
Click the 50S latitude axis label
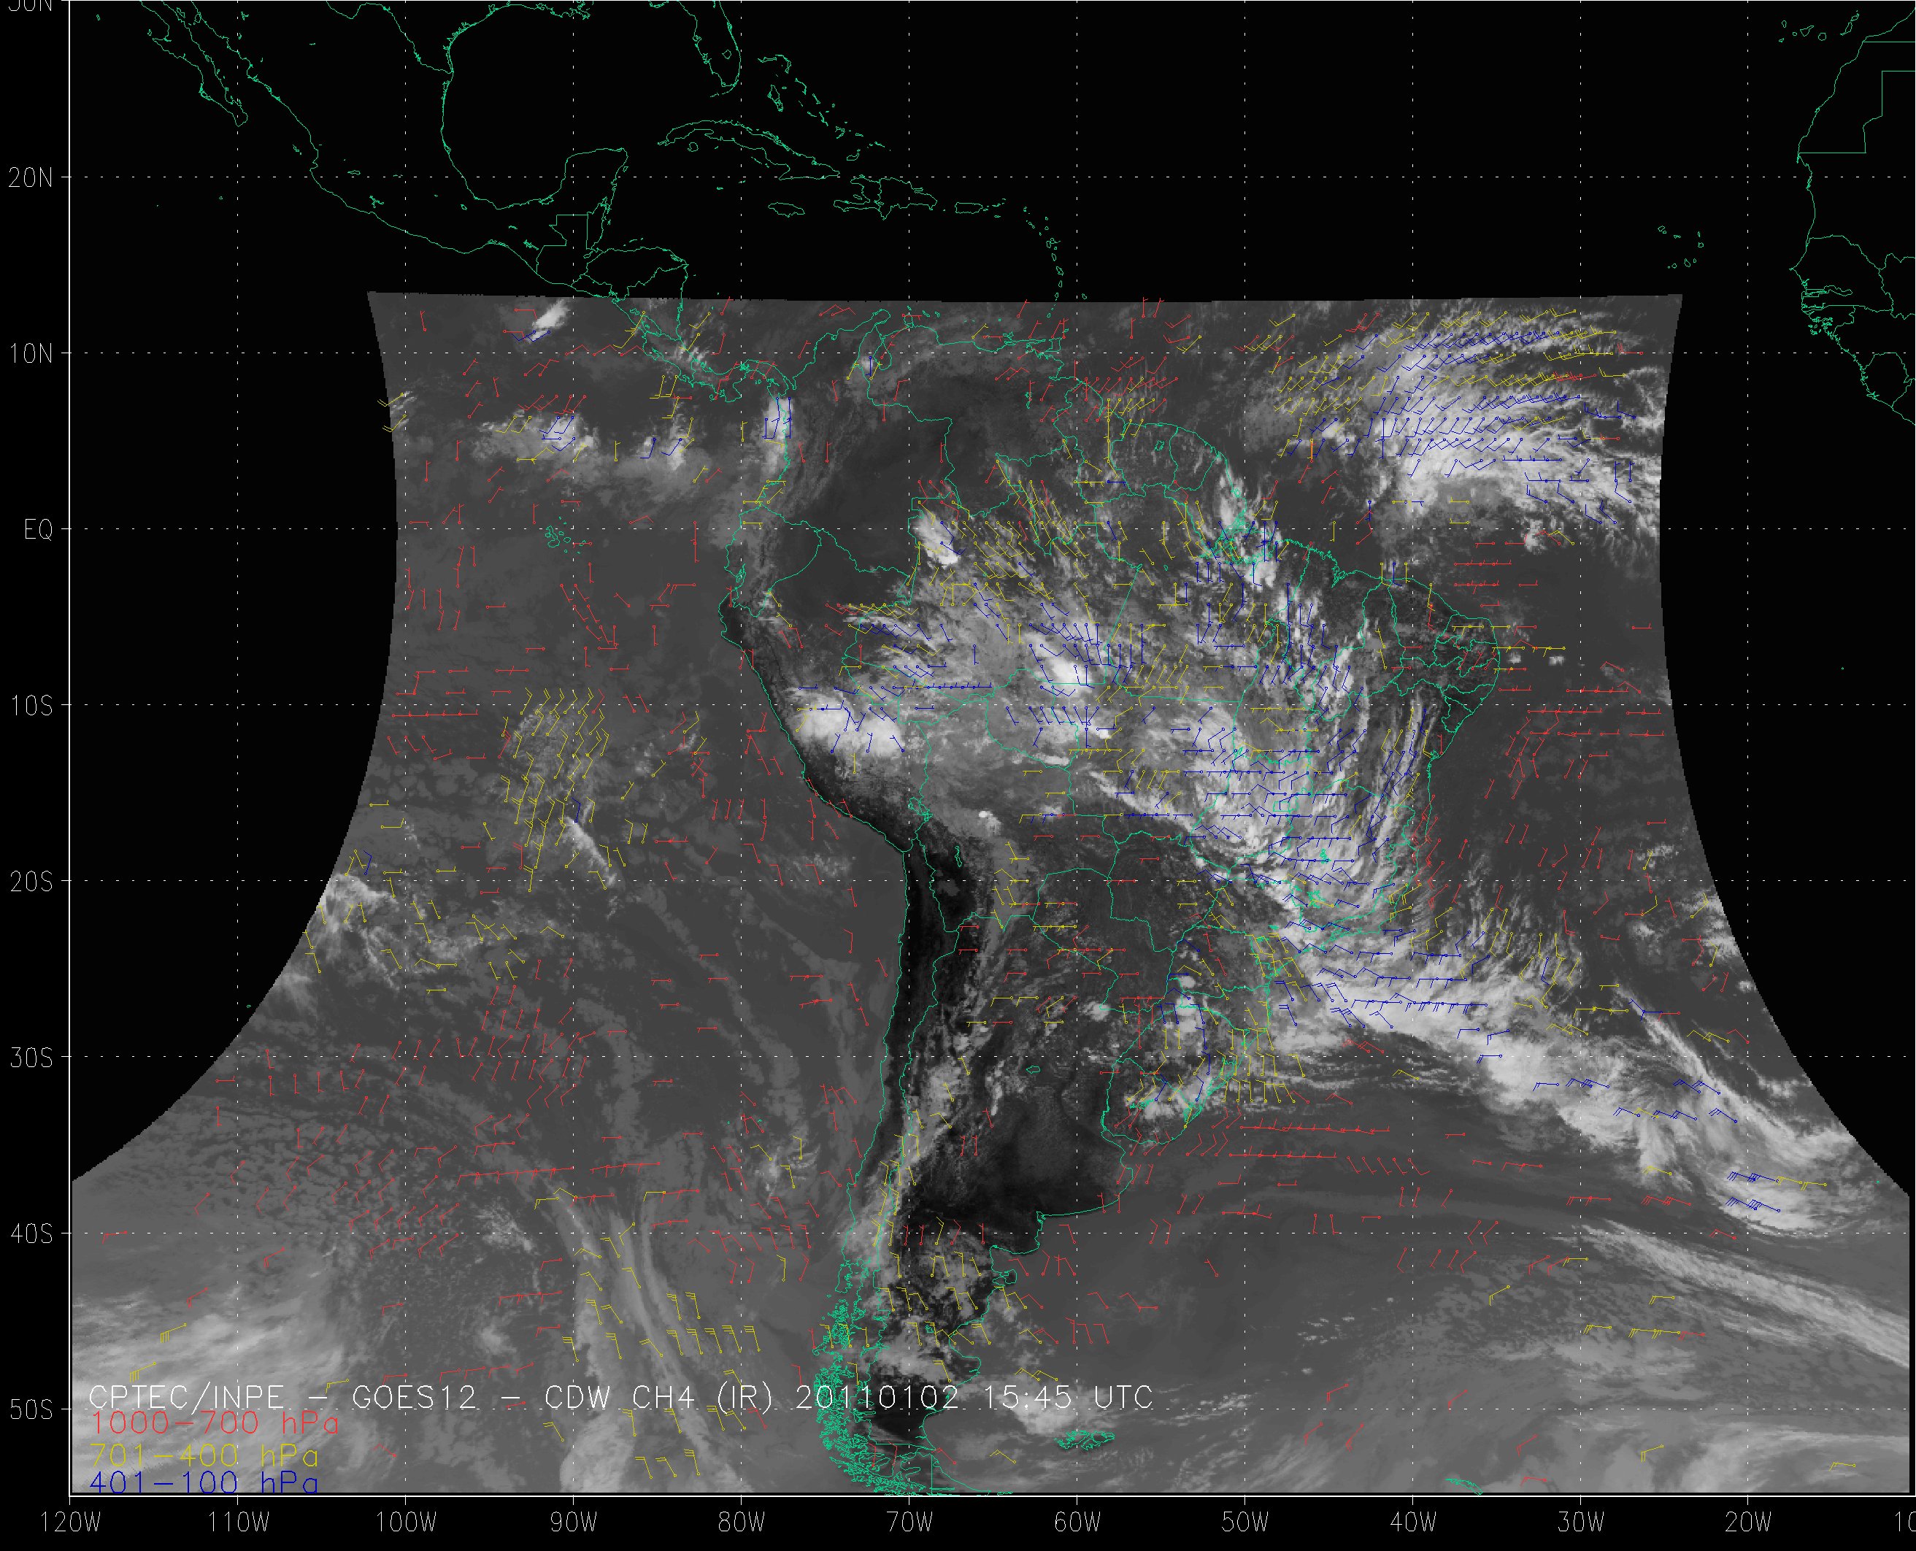click(31, 1410)
